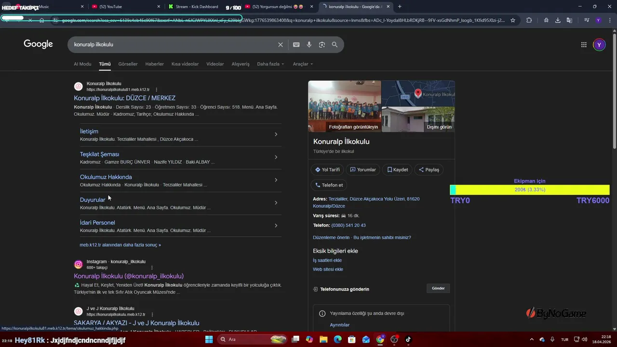Open more options for Instagram result

point(152,267)
